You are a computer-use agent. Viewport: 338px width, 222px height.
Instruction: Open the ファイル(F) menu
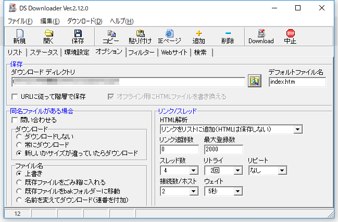20,21
